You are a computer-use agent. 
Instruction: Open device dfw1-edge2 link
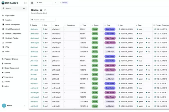coord(35,43)
